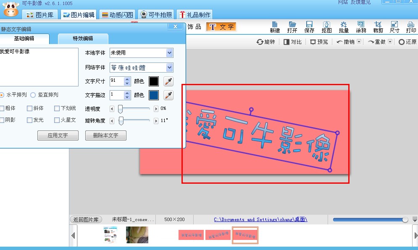Screen dimensions: 418x250
Task: Show next thumbnails with right arrow
Action: tap(415, 235)
